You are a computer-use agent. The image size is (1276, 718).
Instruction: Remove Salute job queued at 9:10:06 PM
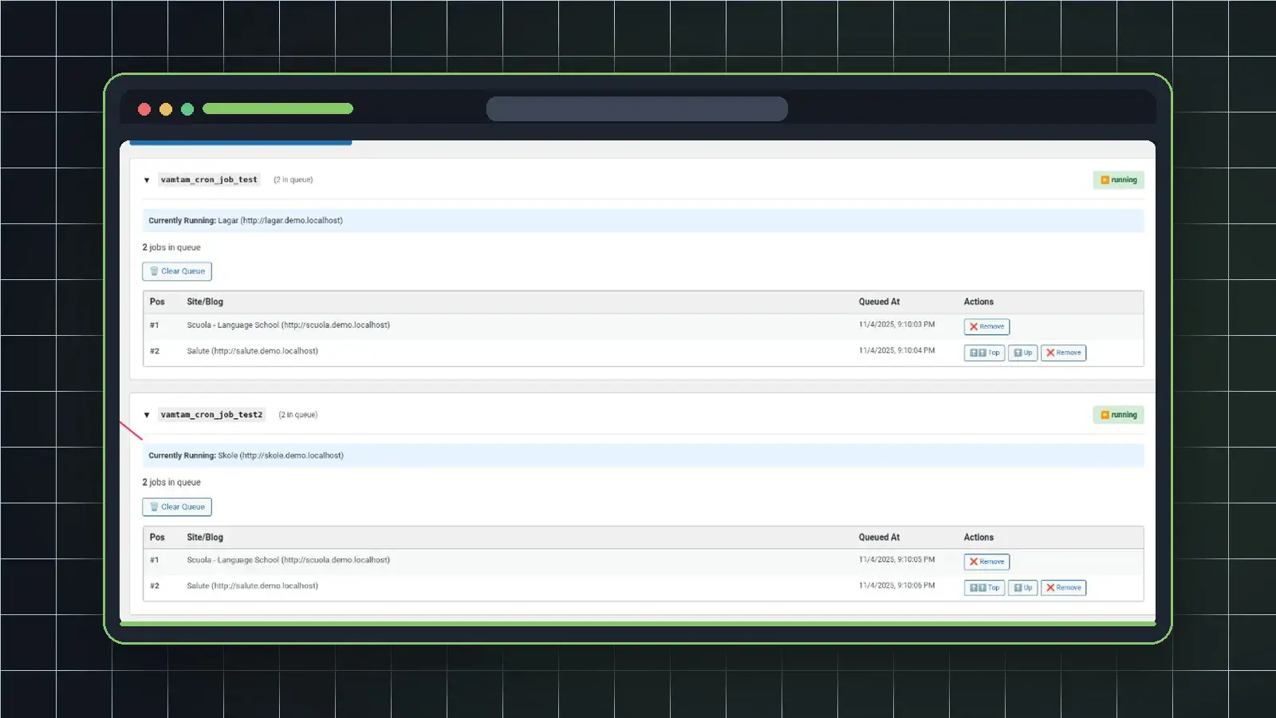pyautogui.click(x=1063, y=588)
